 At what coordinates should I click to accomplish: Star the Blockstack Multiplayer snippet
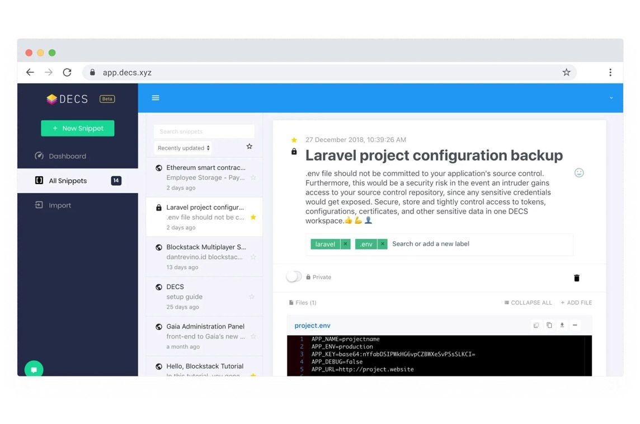[253, 257]
